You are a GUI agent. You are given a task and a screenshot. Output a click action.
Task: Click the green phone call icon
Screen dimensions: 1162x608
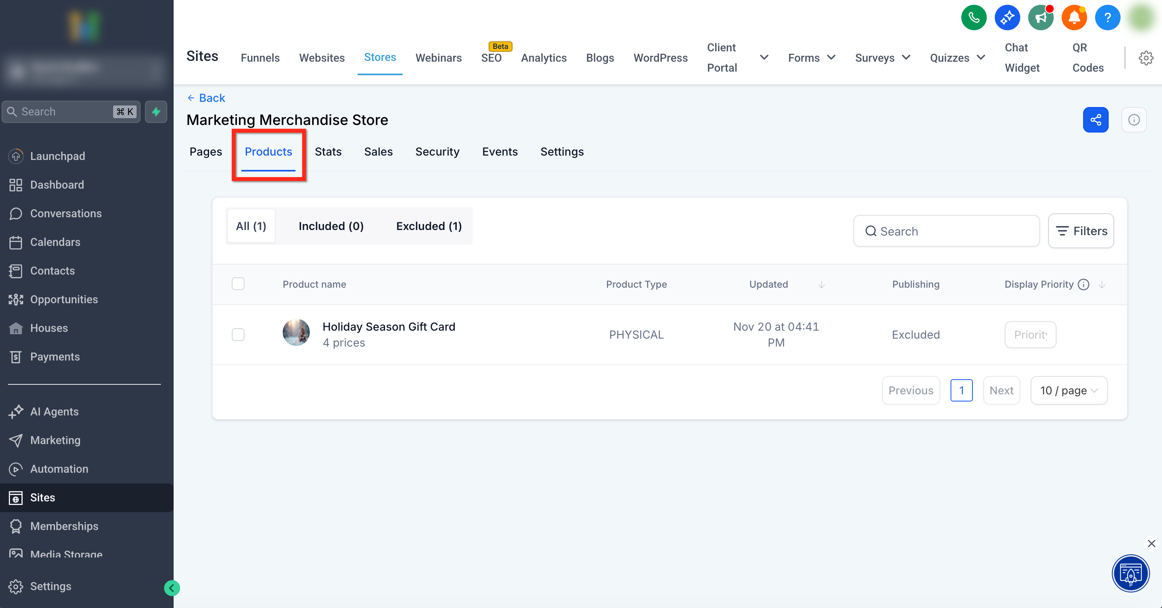pyautogui.click(x=974, y=18)
